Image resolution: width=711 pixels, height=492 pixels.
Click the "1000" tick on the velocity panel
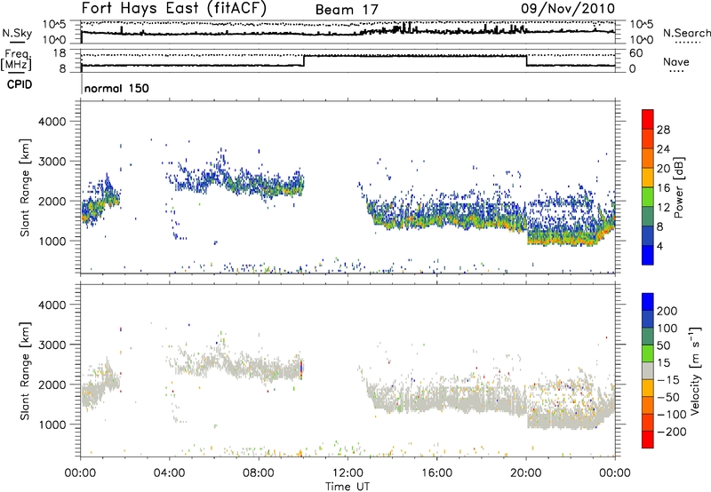[x=52, y=425]
